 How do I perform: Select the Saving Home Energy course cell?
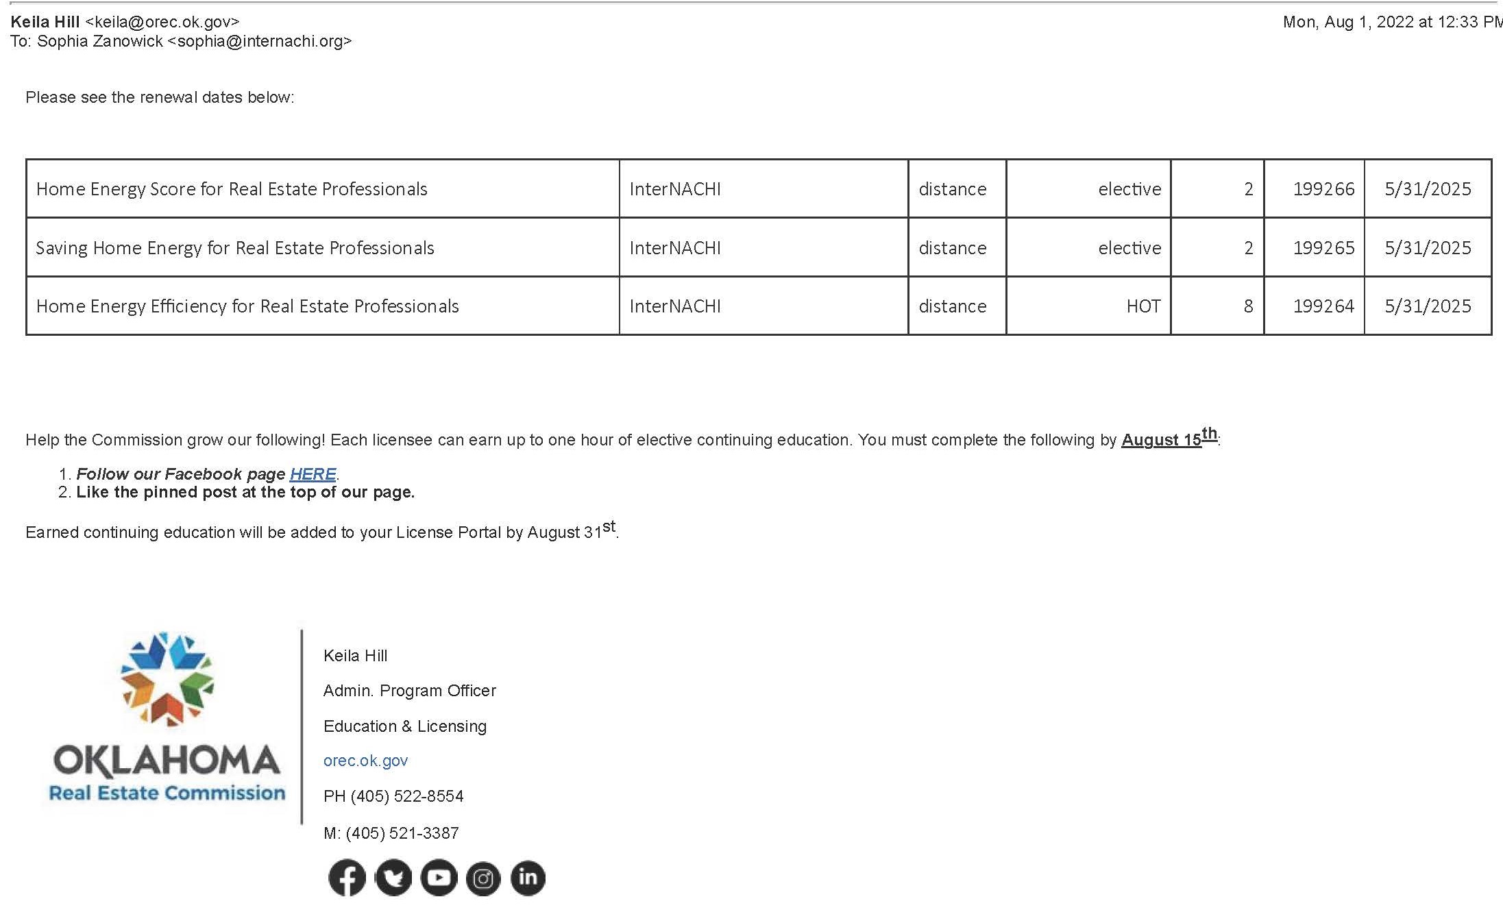point(235,248)
